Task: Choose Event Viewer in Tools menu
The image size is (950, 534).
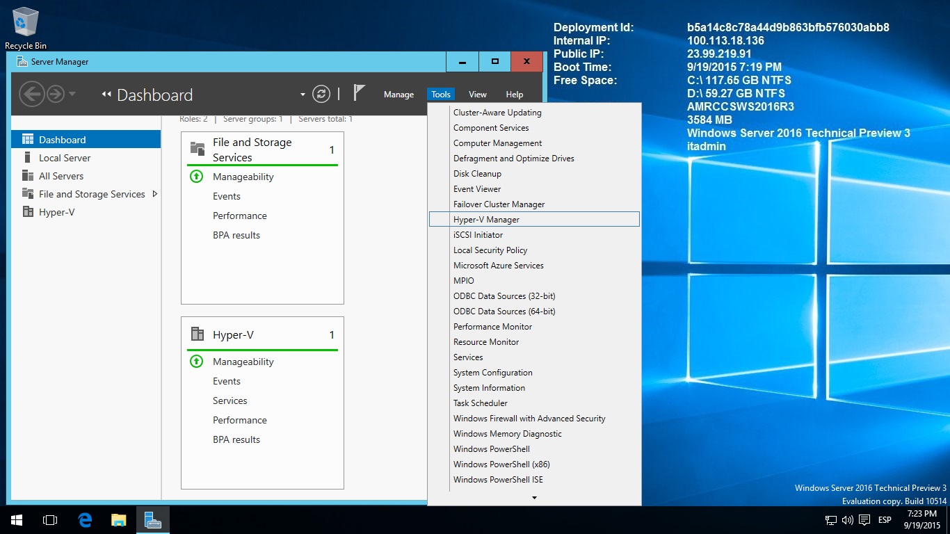Action: coord(477,188)
